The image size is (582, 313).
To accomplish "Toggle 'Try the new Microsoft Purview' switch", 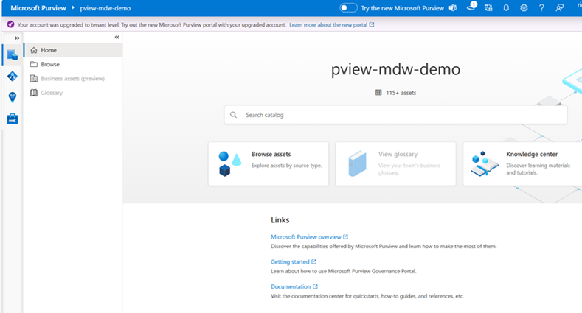I will click(348, 8).
